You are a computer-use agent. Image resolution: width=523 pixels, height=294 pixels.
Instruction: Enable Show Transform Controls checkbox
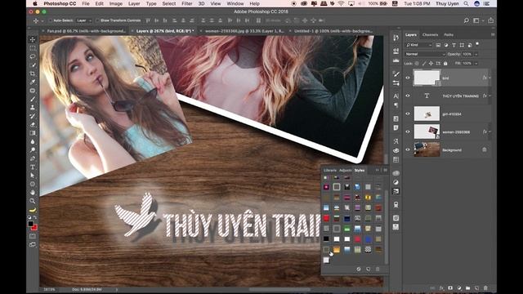97,20
